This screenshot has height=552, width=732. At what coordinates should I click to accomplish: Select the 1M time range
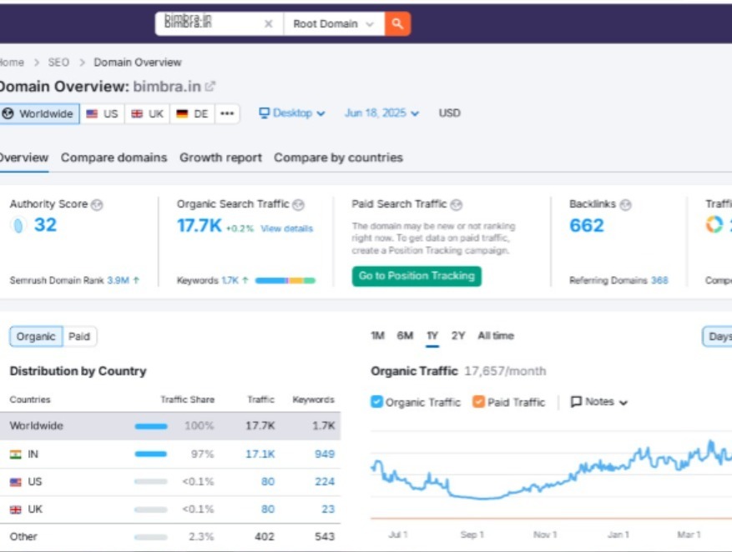(x=377, y=336)
